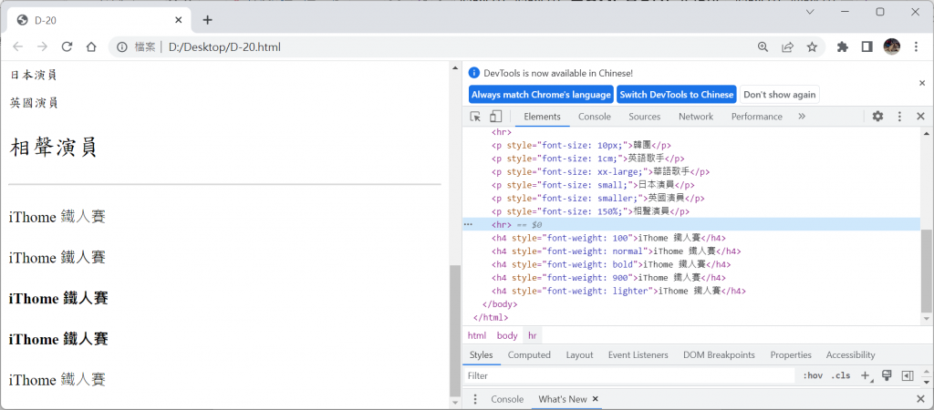The height and width of the screenshot is (410, 934).
Task: Open the Event Listeners pane tab
Action: (x=638, y=355)
